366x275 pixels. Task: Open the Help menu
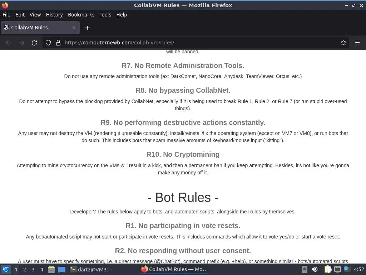click(122, 15)
